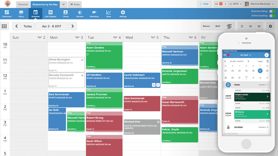Select the Tue Apr 4 column header
Screen dimensions: 278x156
coord(104,38)
